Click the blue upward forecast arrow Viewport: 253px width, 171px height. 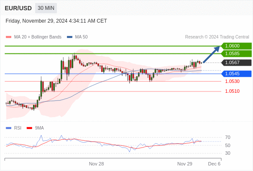(x=211, y=54)
